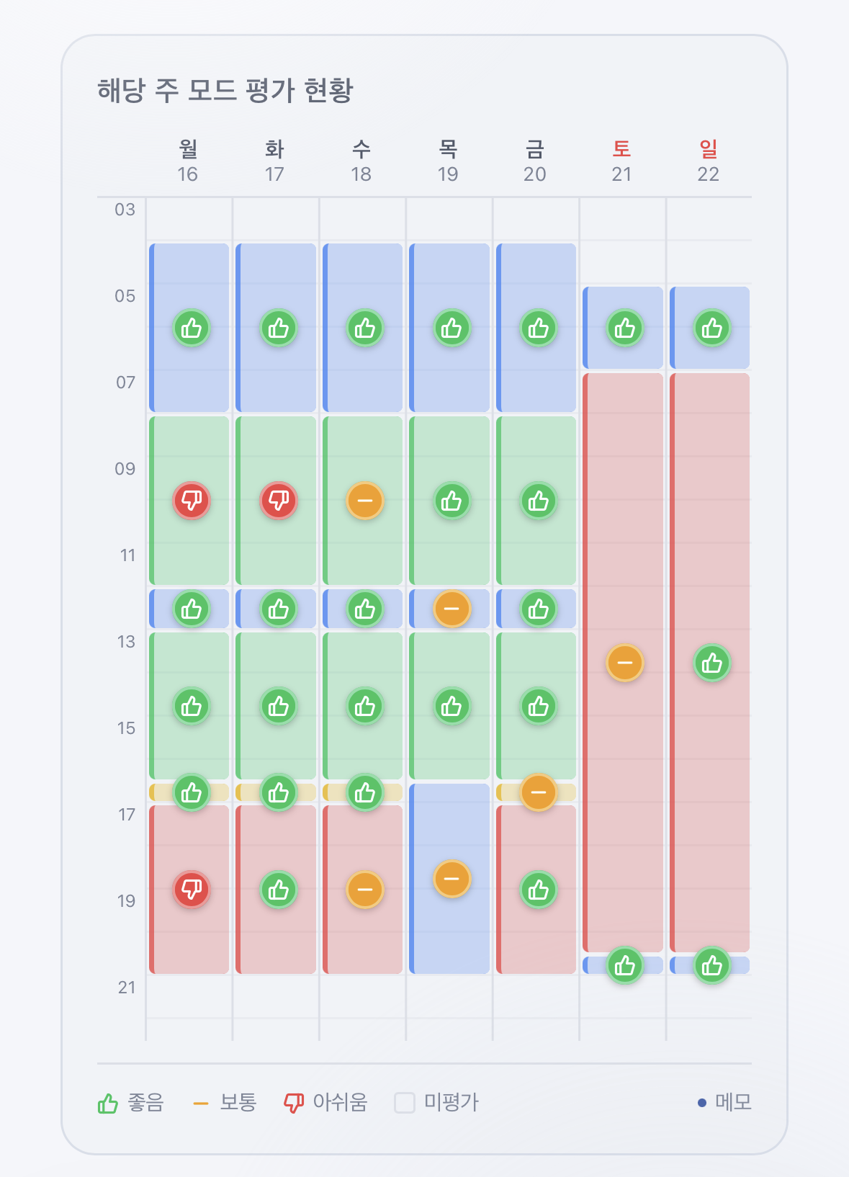Click Tuesday's red thumbs-down icon in green block
This screenshot has height=1177, width=849.
[279, 501]
